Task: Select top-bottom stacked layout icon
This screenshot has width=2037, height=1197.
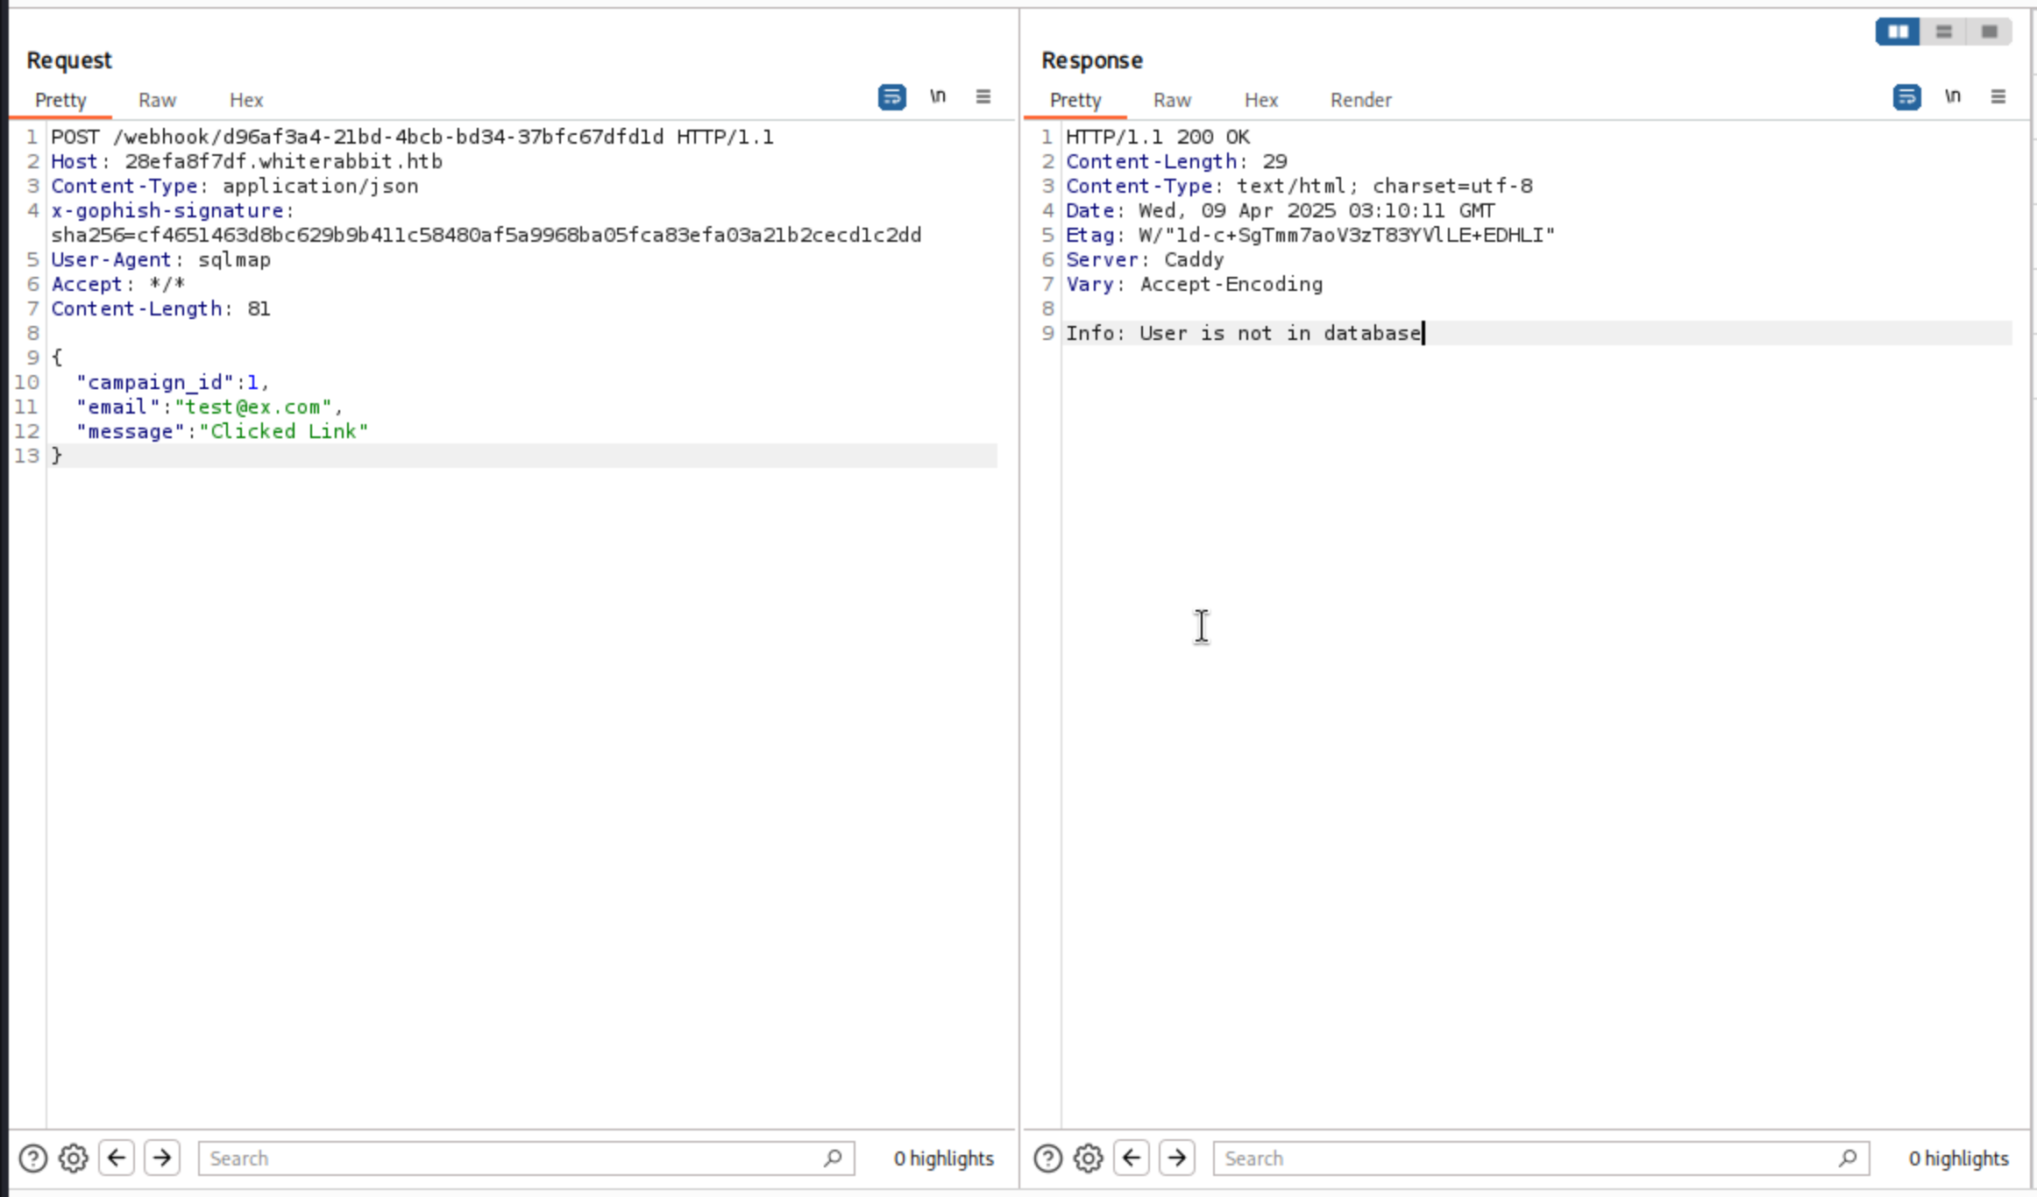Action: click(1944, 32)
